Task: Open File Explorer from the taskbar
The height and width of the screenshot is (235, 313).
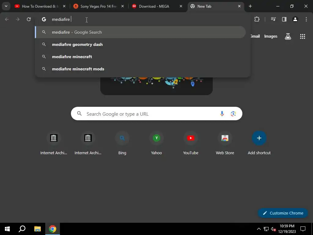Action: pos(37,229)
